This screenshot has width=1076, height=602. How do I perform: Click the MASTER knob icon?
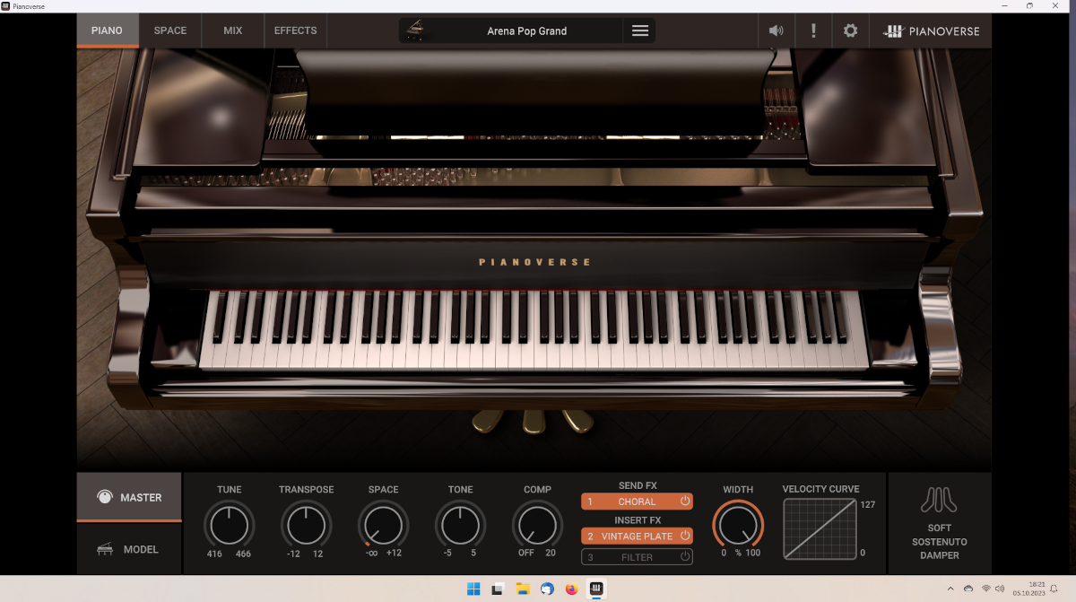pos(105,497)
